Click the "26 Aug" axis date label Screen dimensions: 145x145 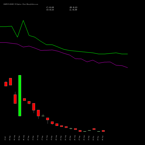(75, 138)
